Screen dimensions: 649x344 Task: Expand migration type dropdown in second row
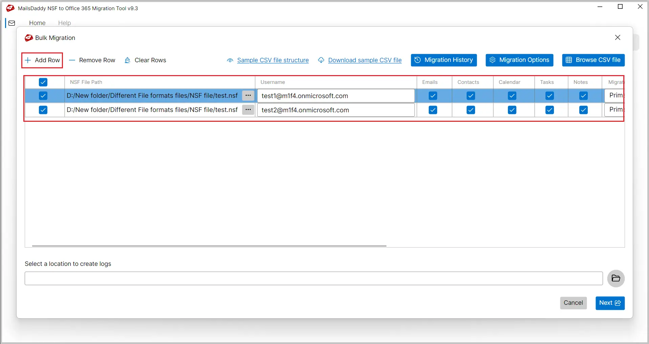pyautogui.click(x=615, y=110)
